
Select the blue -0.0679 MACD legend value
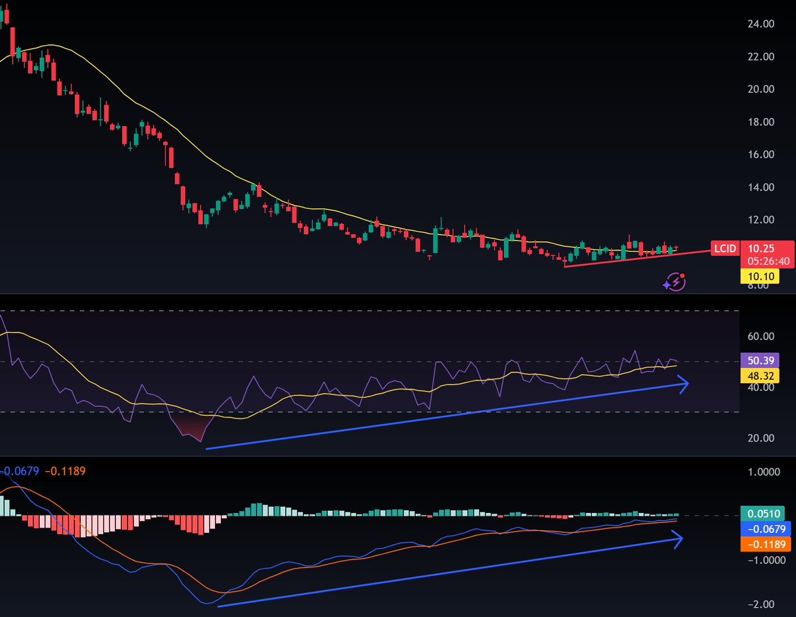coord(20,471)
